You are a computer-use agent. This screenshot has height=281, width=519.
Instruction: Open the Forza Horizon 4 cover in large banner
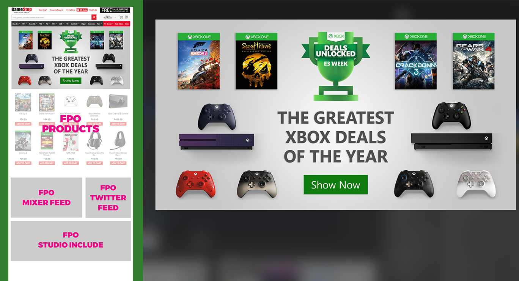tap(199, 61)
